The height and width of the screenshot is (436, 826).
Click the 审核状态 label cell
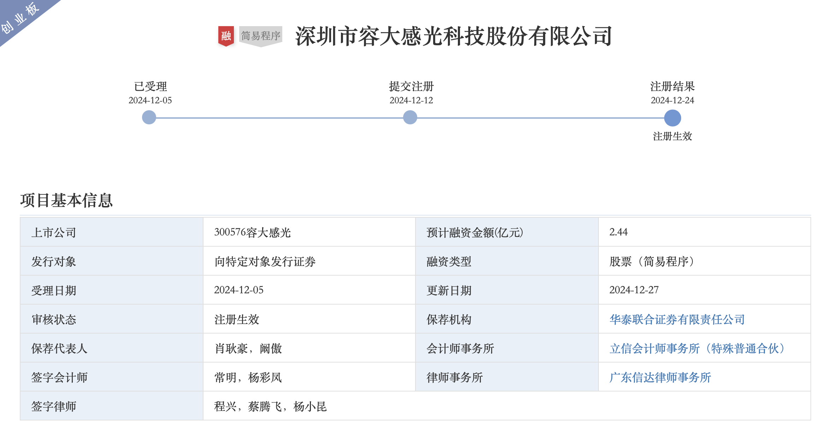click(112, 319)
